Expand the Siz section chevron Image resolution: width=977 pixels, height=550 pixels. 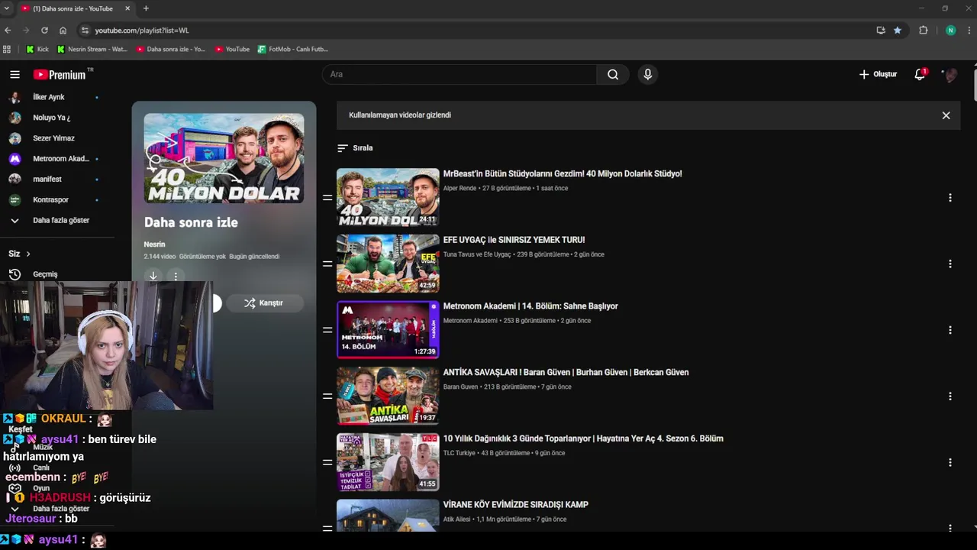(x=28, y=254)
